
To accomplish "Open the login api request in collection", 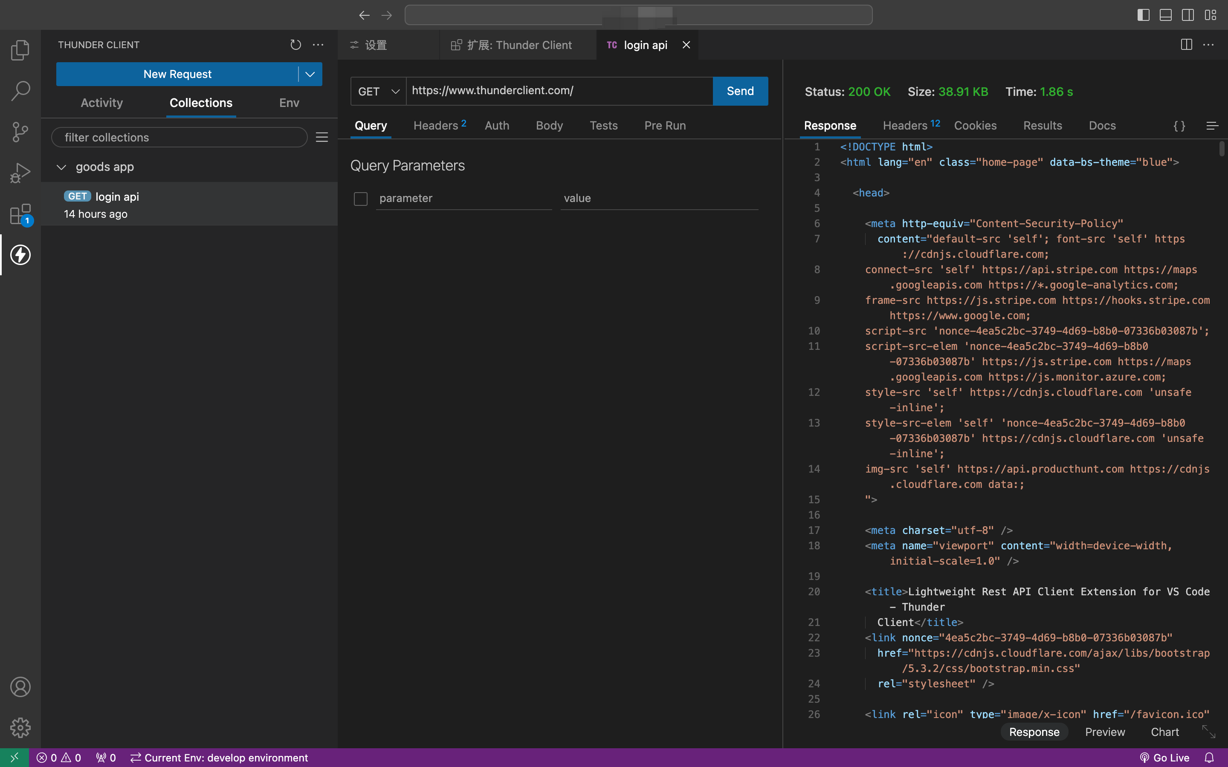I will [x=189, y=204].
